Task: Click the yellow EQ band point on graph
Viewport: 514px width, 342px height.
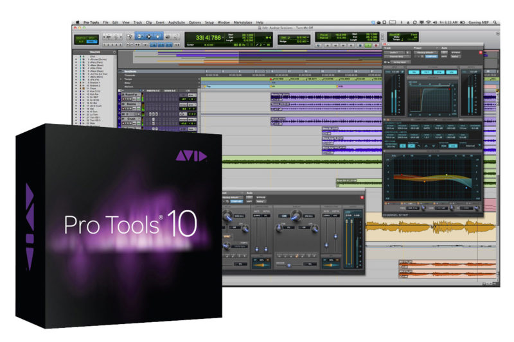Action: (447, 175)
